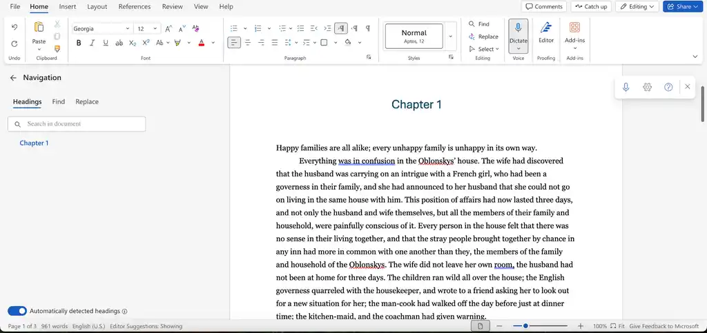Clear all formatting icon
The image size is (707, 333).
[x=195, y=28]
